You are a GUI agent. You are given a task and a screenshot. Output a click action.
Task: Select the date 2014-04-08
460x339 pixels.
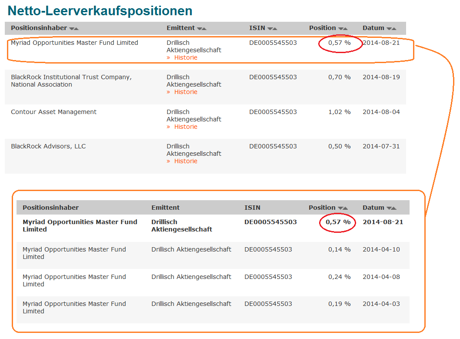click(381, 277)
